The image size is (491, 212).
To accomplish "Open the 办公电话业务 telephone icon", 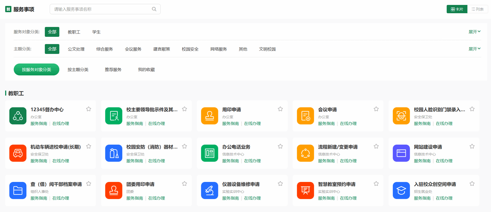I will [x=209, y=153].
